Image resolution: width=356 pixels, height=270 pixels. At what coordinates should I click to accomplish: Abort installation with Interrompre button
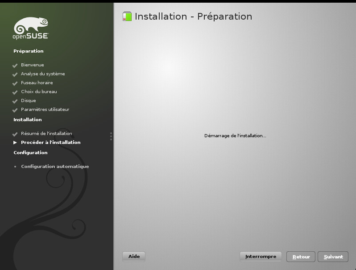261,256
